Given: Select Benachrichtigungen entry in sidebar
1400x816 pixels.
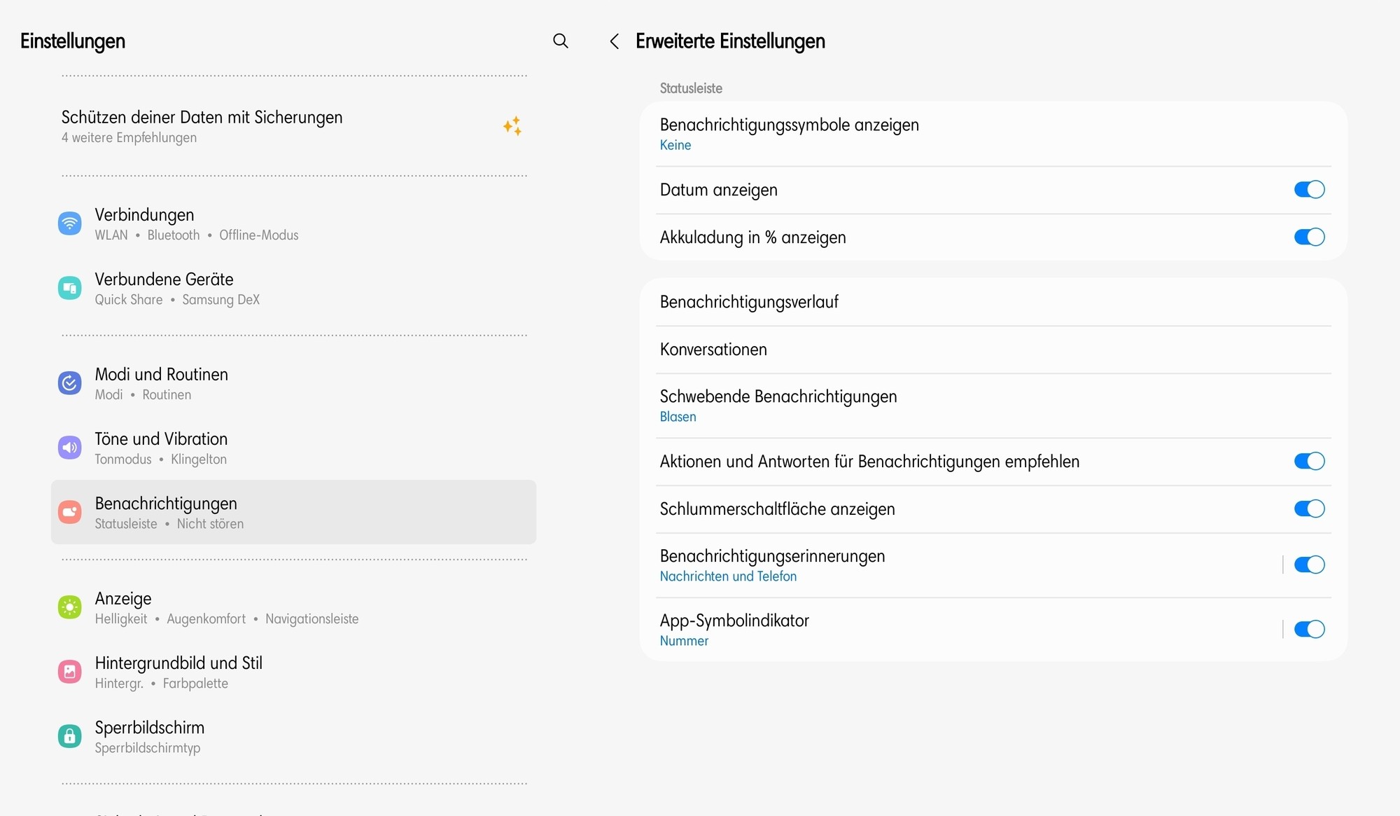Looking at the screenshot, I should 293,512.
